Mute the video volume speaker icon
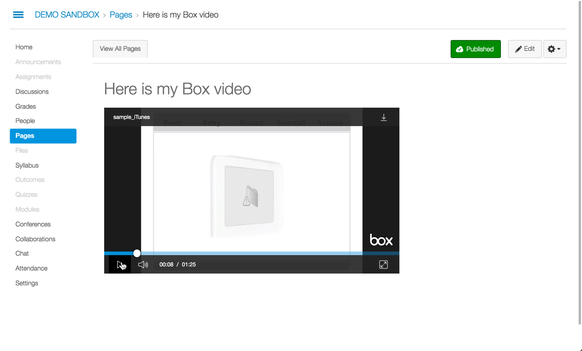Viewport: 582px width, 351px height. (x=143, y=264)
